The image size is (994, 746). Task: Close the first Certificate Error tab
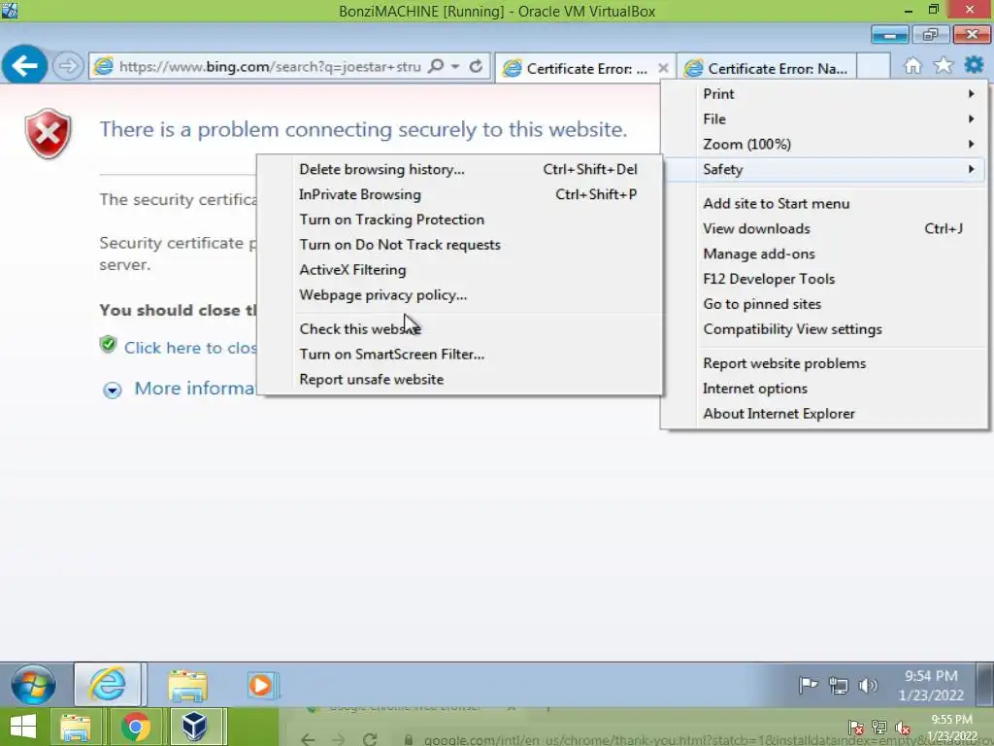pos(663,68)
